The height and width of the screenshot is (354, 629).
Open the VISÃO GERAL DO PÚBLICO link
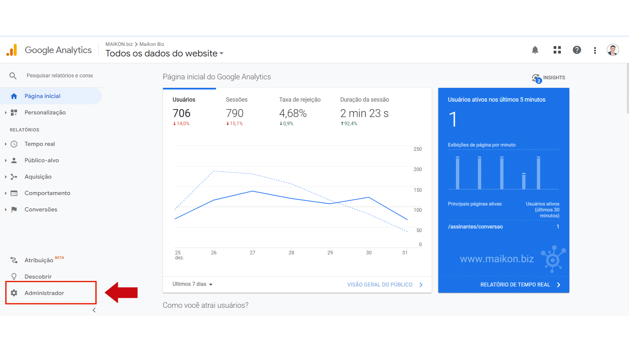click(385, 285)
